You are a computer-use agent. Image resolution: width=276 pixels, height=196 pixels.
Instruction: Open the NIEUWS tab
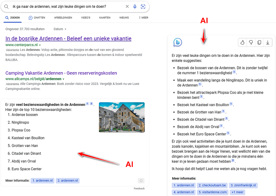[124, 17]
